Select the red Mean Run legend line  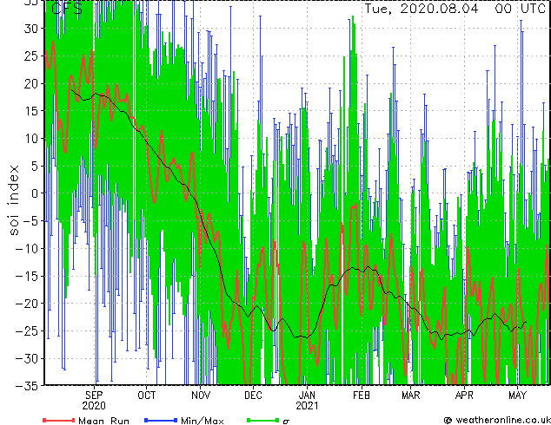(x=59, y=420)
